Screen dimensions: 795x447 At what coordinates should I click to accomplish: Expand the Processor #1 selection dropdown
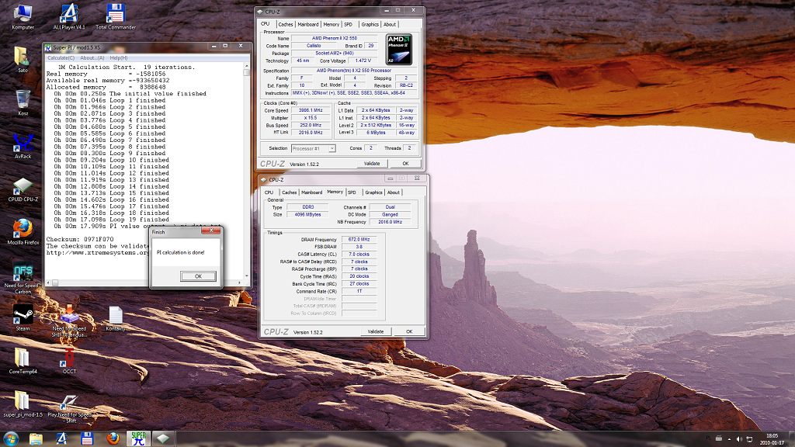pos(331,148)
